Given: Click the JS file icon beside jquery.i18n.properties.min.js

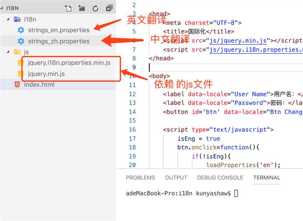Looking at the screenshot, I should coord(20,63).
